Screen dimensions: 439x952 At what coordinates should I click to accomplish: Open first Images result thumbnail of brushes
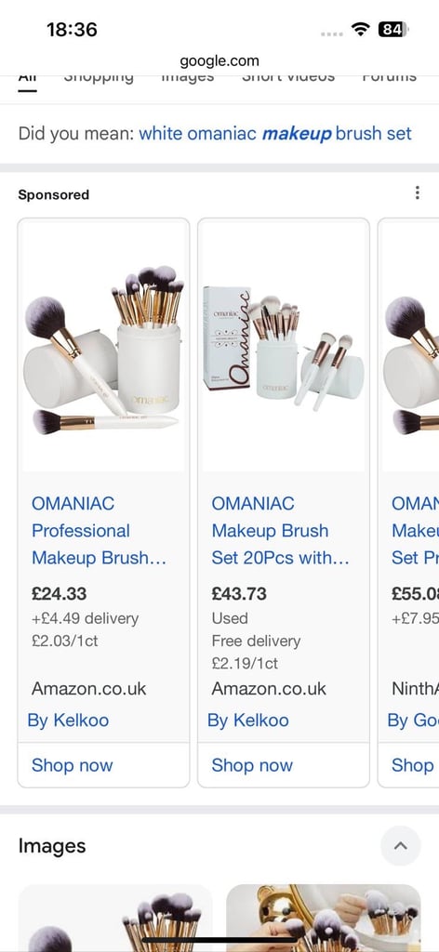115,918
